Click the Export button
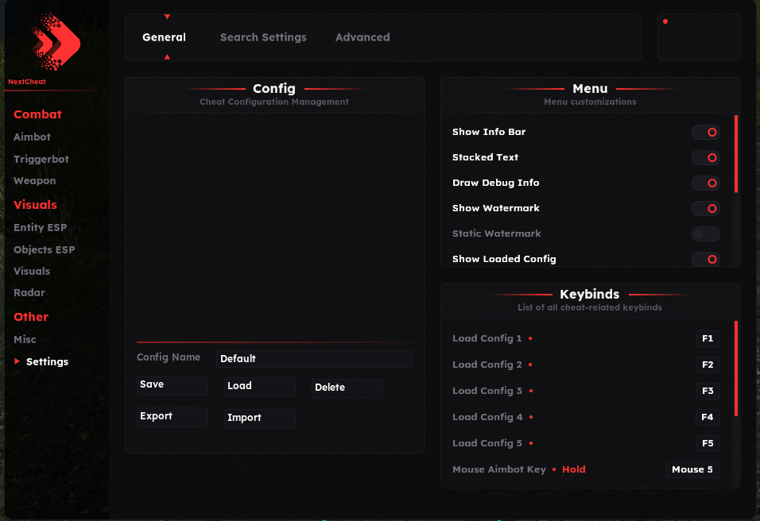This screenshot has height=521, width=760. pos(172,417)
